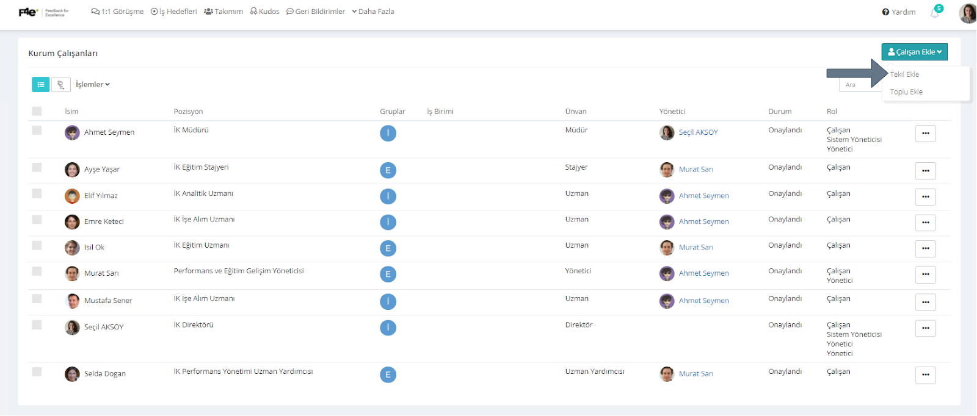Switch to list view icon
Screen dimensions: 977x416
[x=41, y=85]
